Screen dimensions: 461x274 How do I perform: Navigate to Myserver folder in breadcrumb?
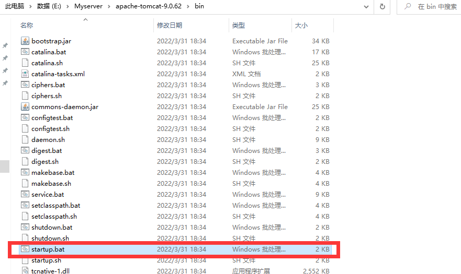tap(88, 6)
